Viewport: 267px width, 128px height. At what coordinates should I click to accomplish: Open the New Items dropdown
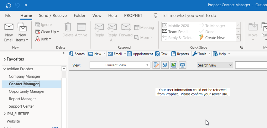tap(22, 33)
